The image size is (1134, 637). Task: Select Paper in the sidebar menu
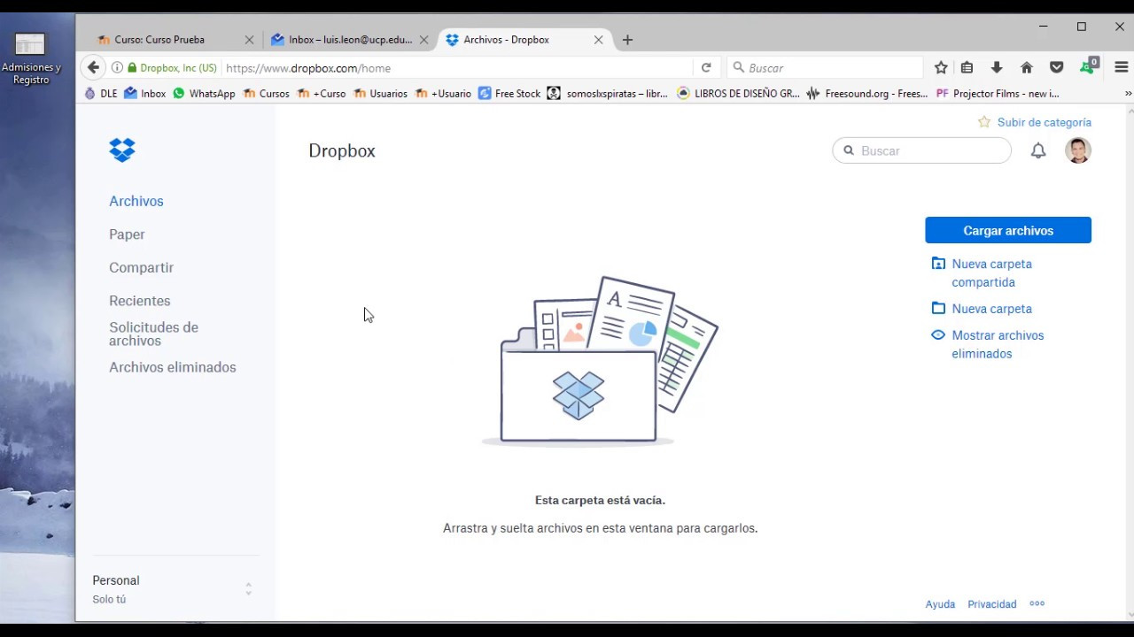[x=127, y=234]
